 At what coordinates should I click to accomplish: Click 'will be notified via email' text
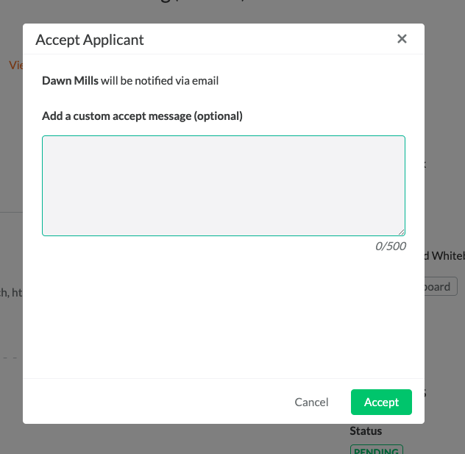160,81
